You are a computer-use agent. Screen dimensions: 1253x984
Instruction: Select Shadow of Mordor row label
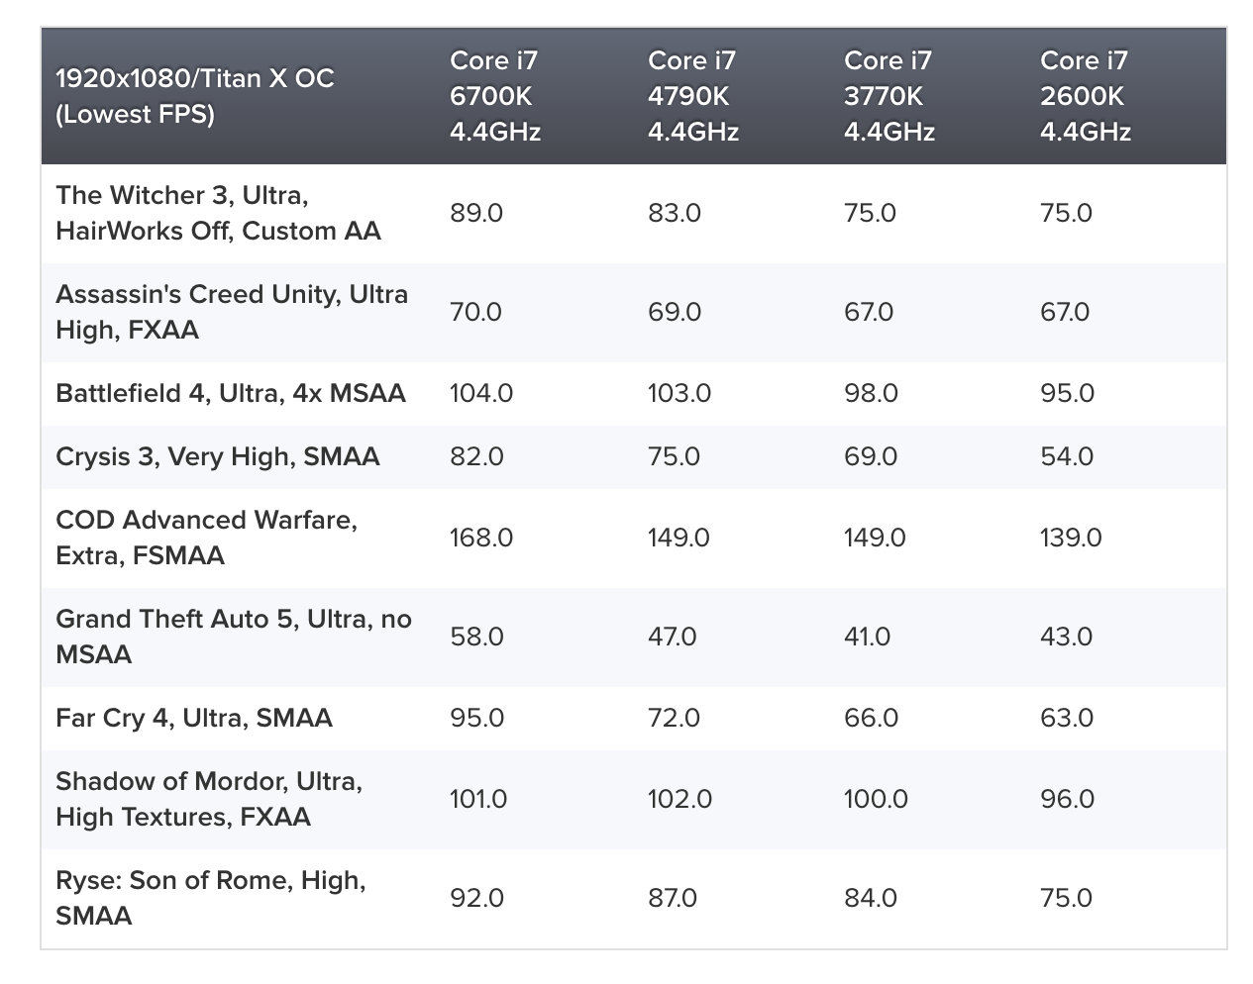click(209, 799)
